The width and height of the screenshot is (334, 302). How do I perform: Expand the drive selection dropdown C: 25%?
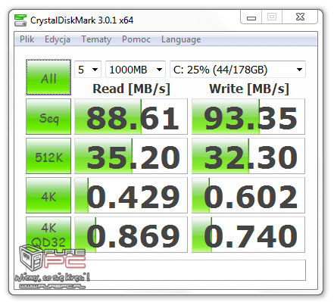[x=238, y=70]
